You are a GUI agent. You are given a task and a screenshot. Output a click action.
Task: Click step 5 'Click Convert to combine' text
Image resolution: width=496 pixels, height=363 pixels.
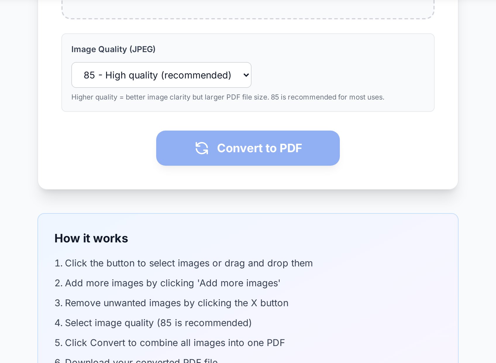[170, 343]
